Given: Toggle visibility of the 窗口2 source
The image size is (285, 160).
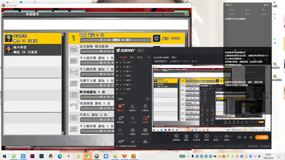Looking at the screenshot, I should [x=117, y=85].
